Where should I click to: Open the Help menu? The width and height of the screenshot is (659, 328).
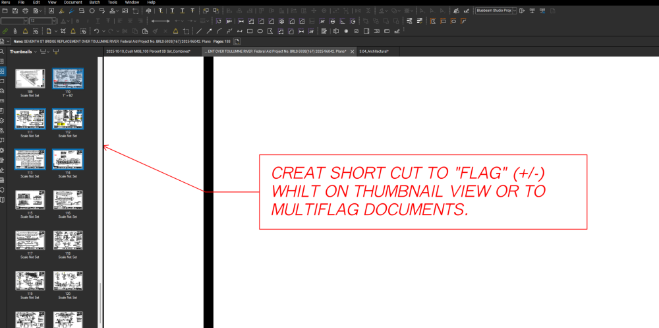[x=152, y=2]
